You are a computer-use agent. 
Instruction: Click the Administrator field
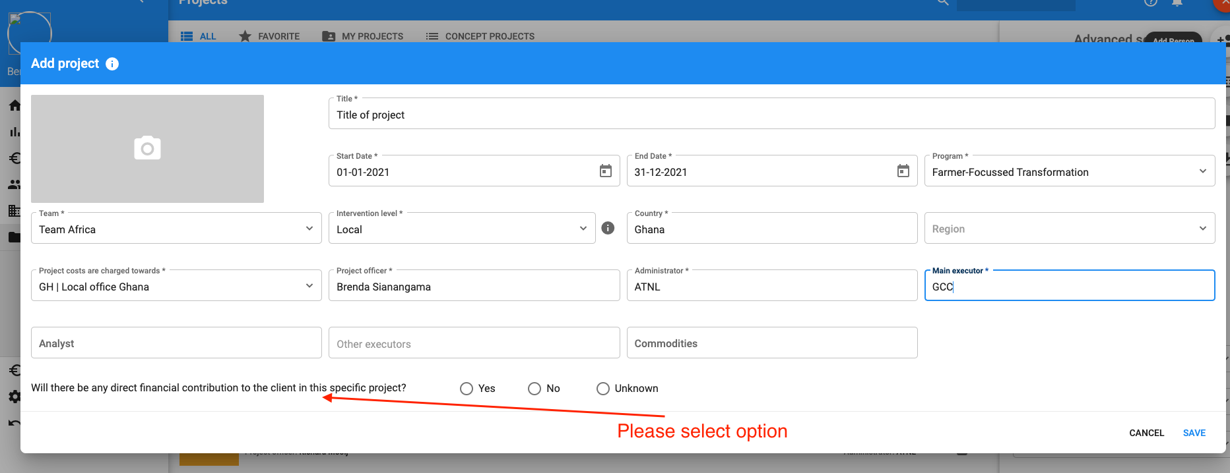[x=772, y=286]
